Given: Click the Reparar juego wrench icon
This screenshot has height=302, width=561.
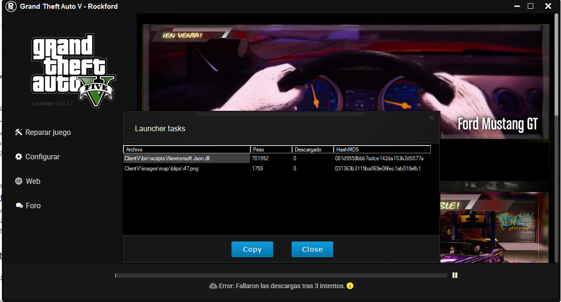Looking at the screenshot, I should pos(18,132).
